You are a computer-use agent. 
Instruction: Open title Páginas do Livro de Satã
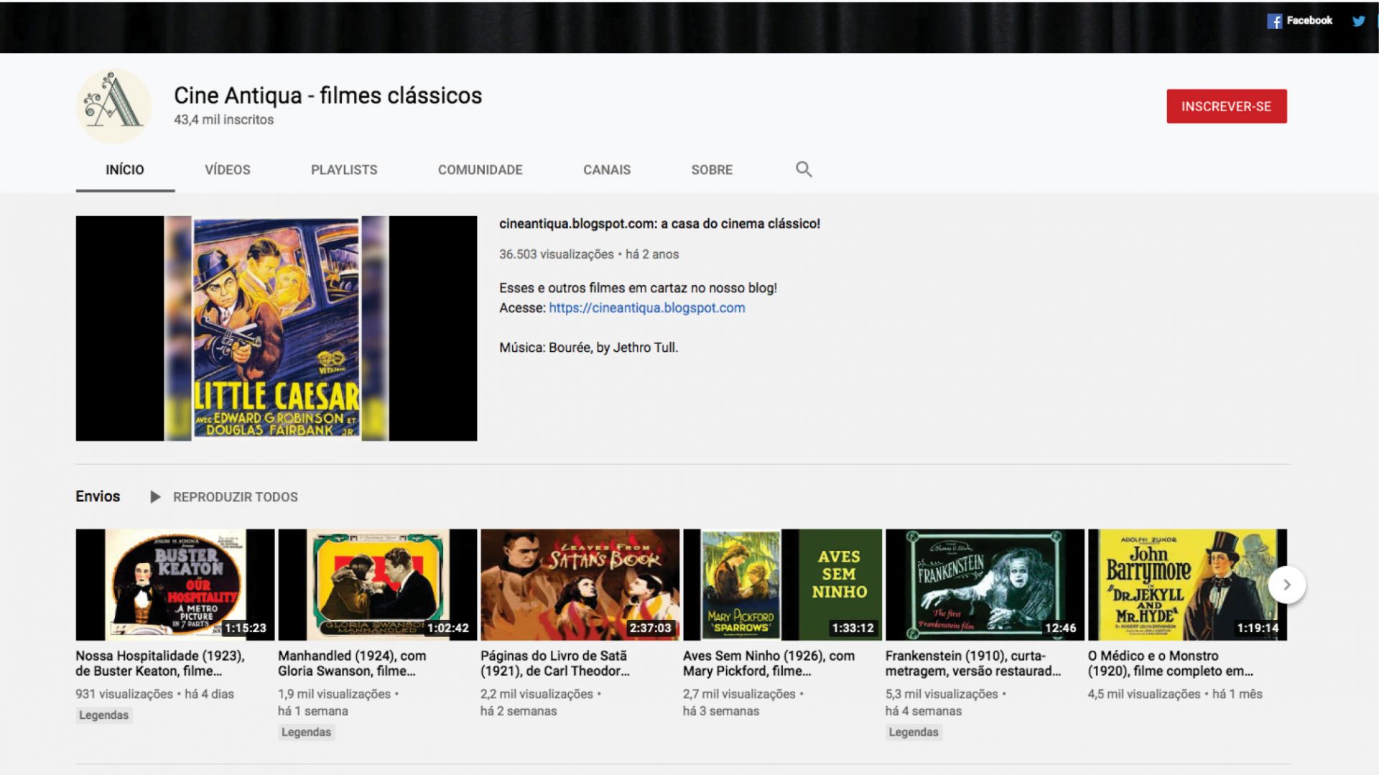[x=555, y=664]
